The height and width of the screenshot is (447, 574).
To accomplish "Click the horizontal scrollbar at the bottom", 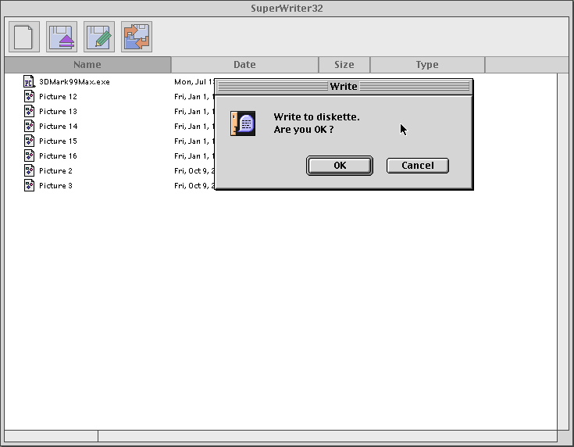I will click(x=328, y=435).
